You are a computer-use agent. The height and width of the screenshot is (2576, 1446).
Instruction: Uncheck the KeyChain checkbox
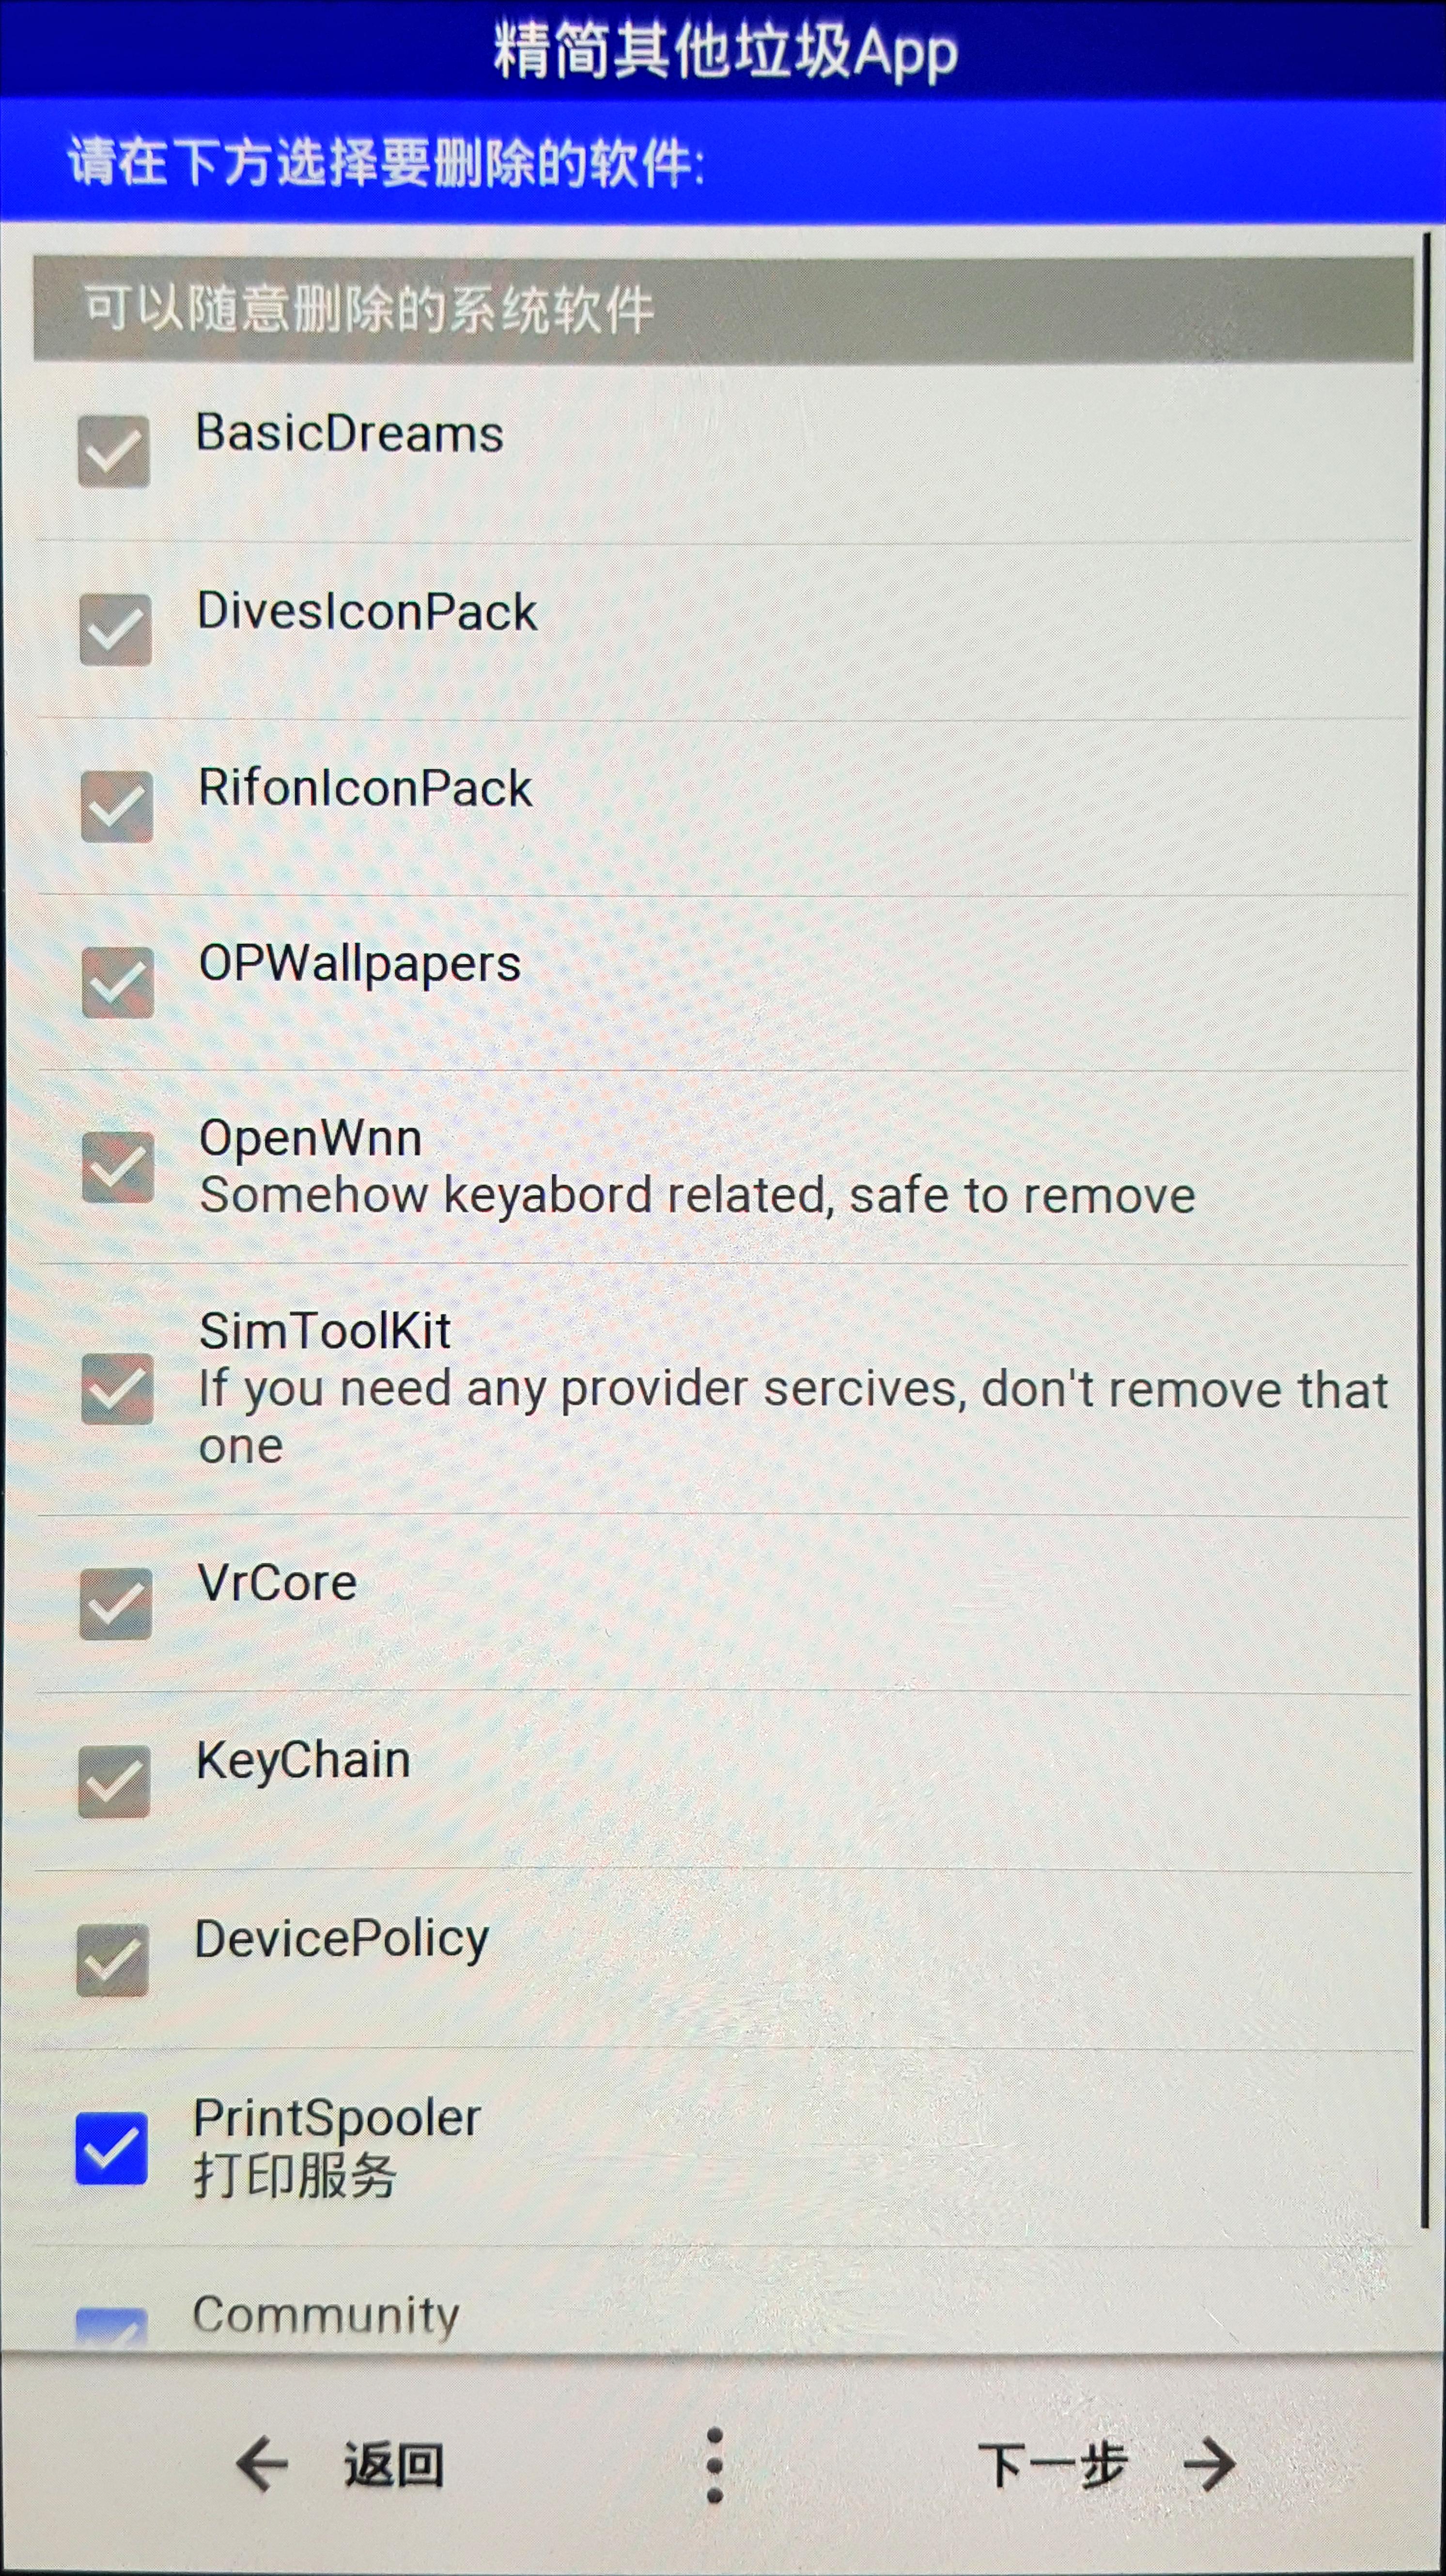point(114,1782)
